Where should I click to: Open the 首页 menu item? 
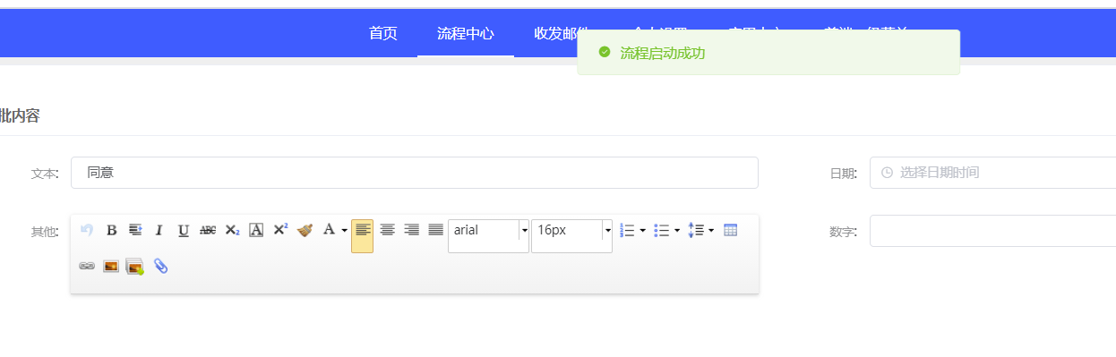click(383, 33)
